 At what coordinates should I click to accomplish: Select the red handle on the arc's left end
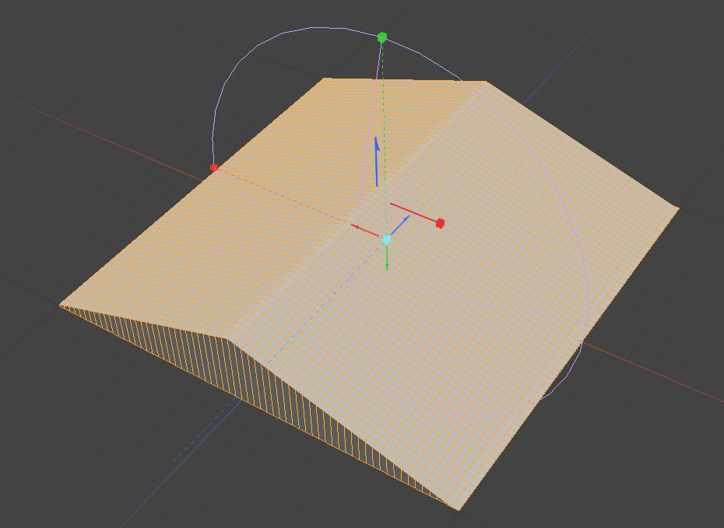[214, 167]
